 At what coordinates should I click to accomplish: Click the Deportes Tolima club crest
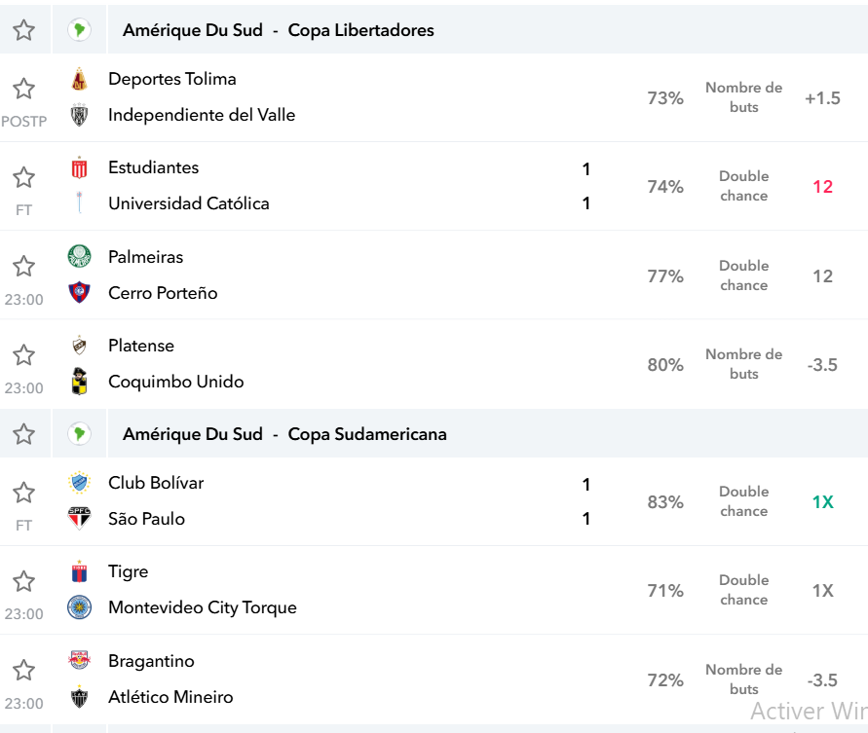coord(79,79)
